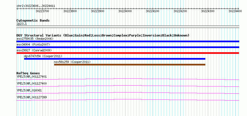Click the 30223800 ruler position

pos(70,11)
